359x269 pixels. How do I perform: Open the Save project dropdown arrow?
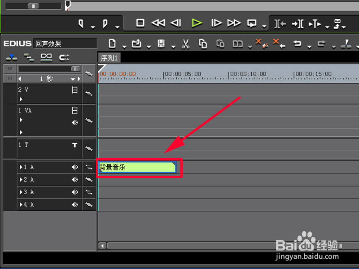tap(173, 47)
